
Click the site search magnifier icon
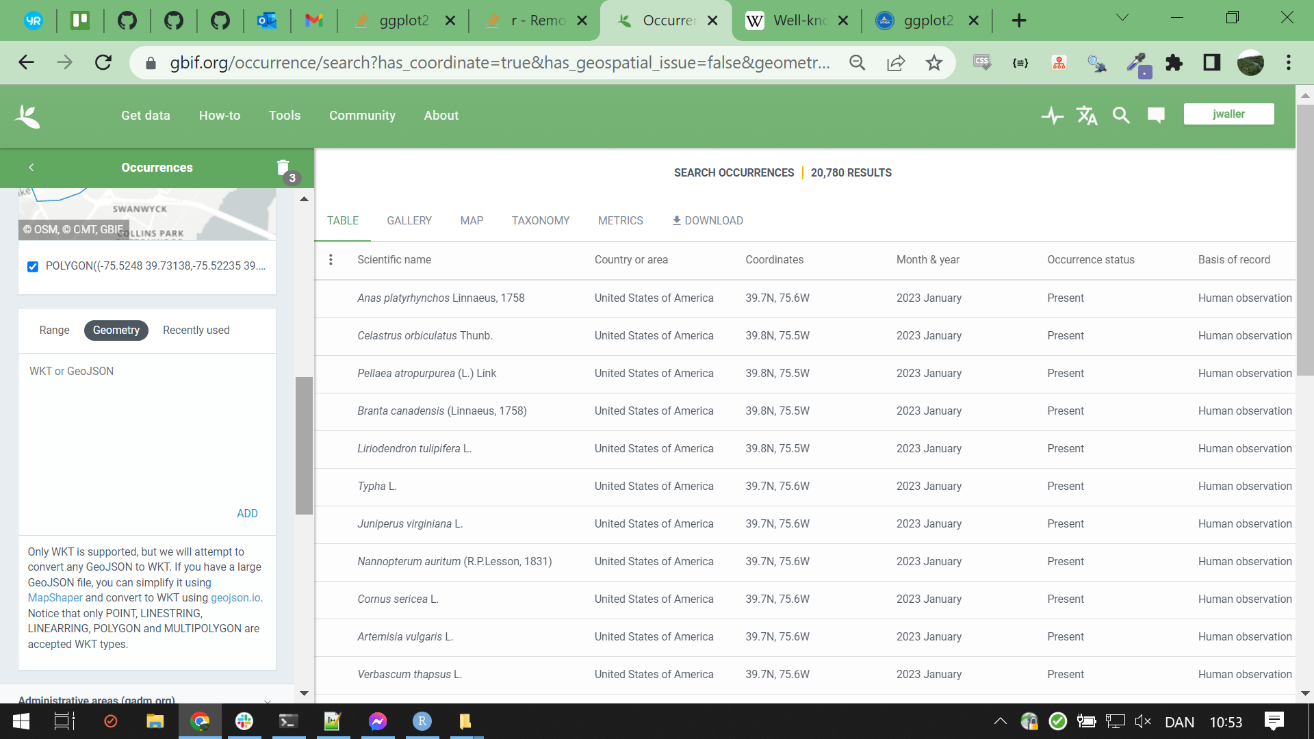coord(1121,116)
